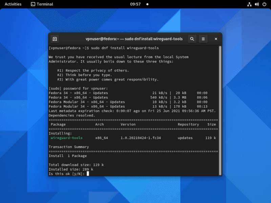Click the 'Dependencies resolved.' output line
Screen dimensions: 271x203
pyautogui.click(x=72, y=115)
